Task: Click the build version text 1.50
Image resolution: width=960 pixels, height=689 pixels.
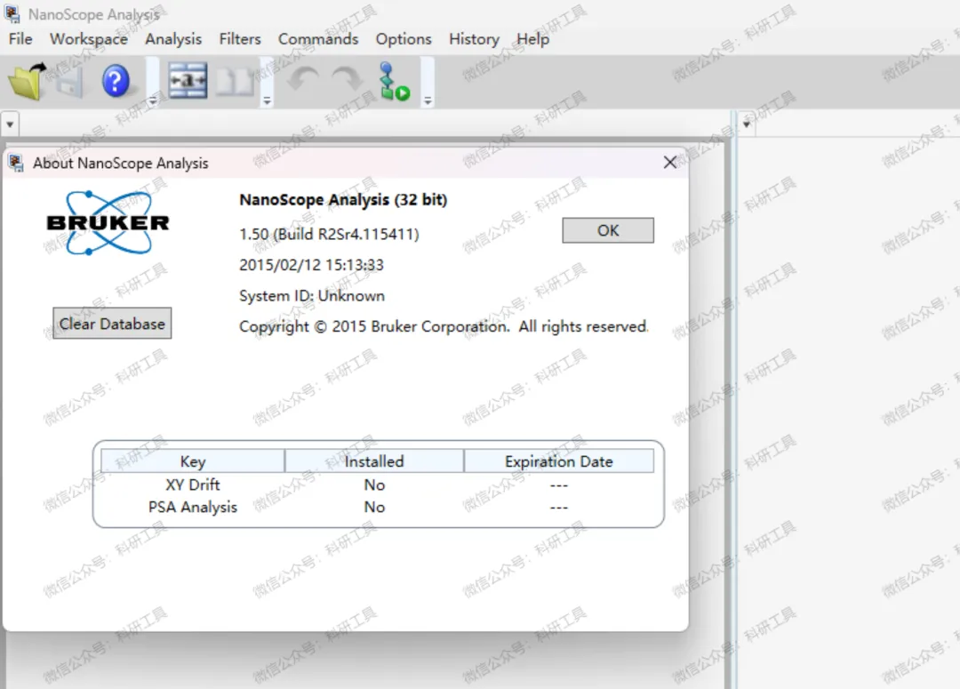Action: (x=330, y=234)
